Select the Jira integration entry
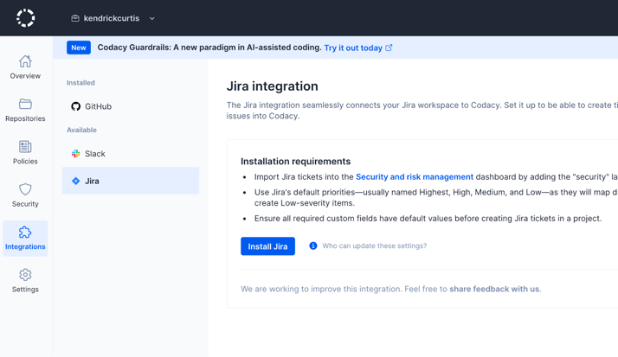This screenshot has width=618, height=357. pos(131,181)
